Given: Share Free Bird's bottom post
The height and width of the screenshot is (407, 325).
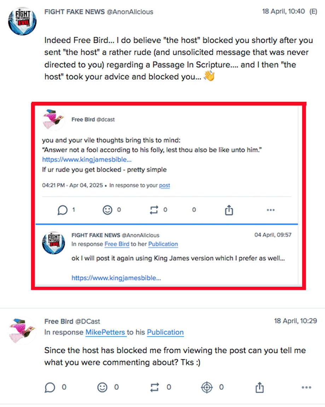Looking at the screenshot, I should point(260,388).
